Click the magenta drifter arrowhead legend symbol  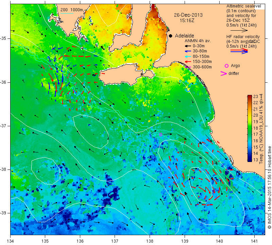[224, 73]
